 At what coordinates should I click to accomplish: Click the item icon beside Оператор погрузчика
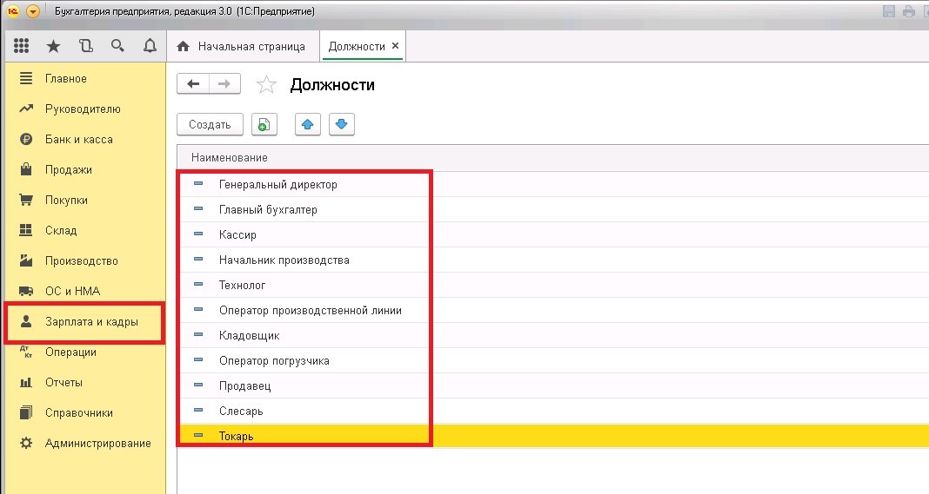point(198,359)
